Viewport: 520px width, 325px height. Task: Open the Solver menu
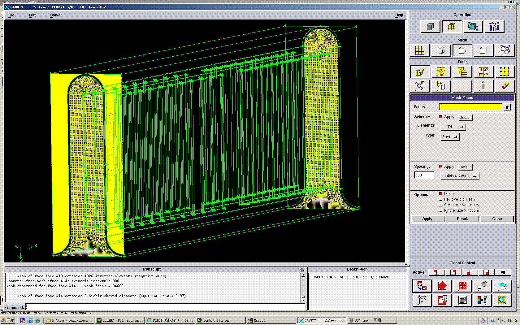point(56,15)
